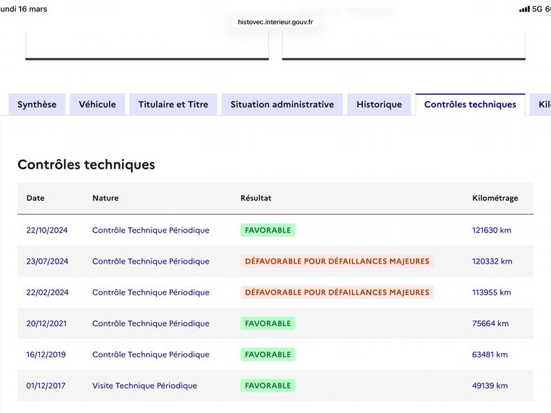The height and width of the screenshot is (413, 551).
Task: Open the Titulaire et Titre tab
Action: point(174,105)
